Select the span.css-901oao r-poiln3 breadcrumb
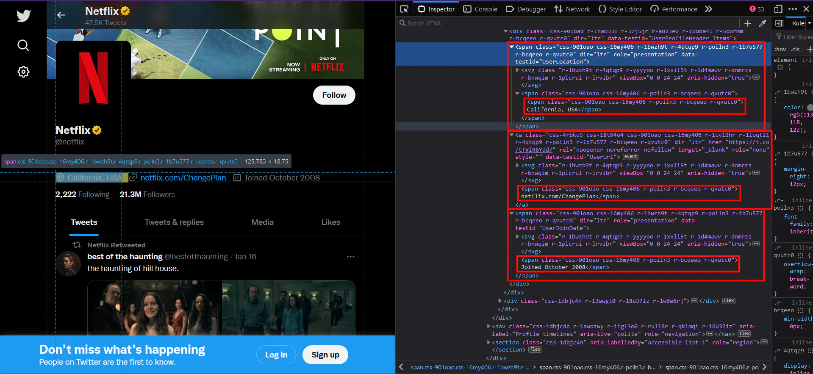 pos(597,367)
